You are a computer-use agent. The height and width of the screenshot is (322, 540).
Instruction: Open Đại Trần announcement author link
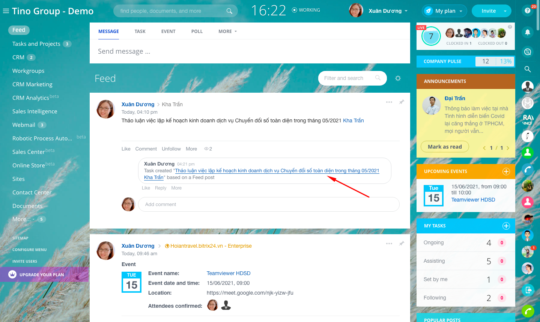pos(455,98)
